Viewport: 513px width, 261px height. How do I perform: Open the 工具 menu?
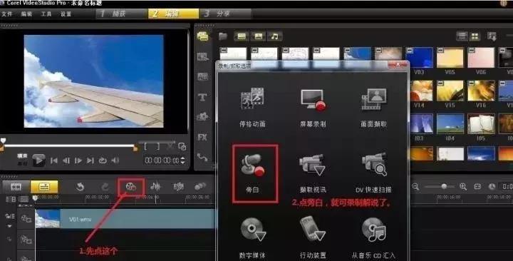pos(46,14)
